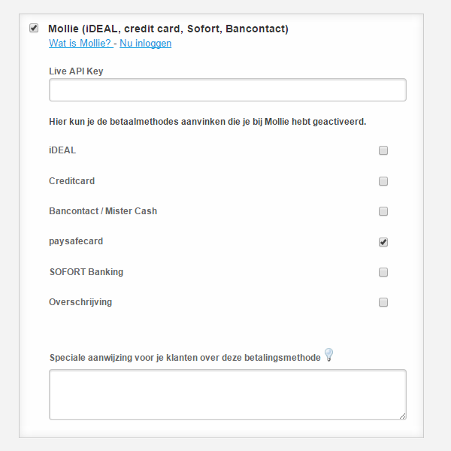Check the SOFORT Banking option
Image resolution: width=451 pixels, height=451 pixels.
pyautogui.click(x=383, y=272)
